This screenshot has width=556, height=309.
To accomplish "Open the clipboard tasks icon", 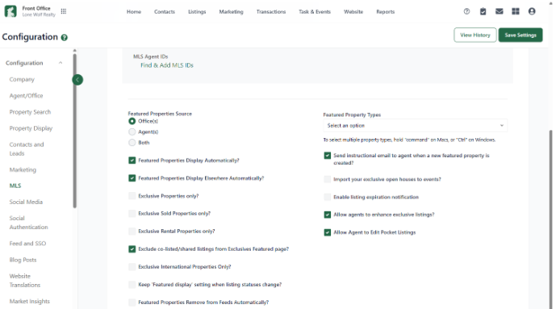I will (483, 11).
